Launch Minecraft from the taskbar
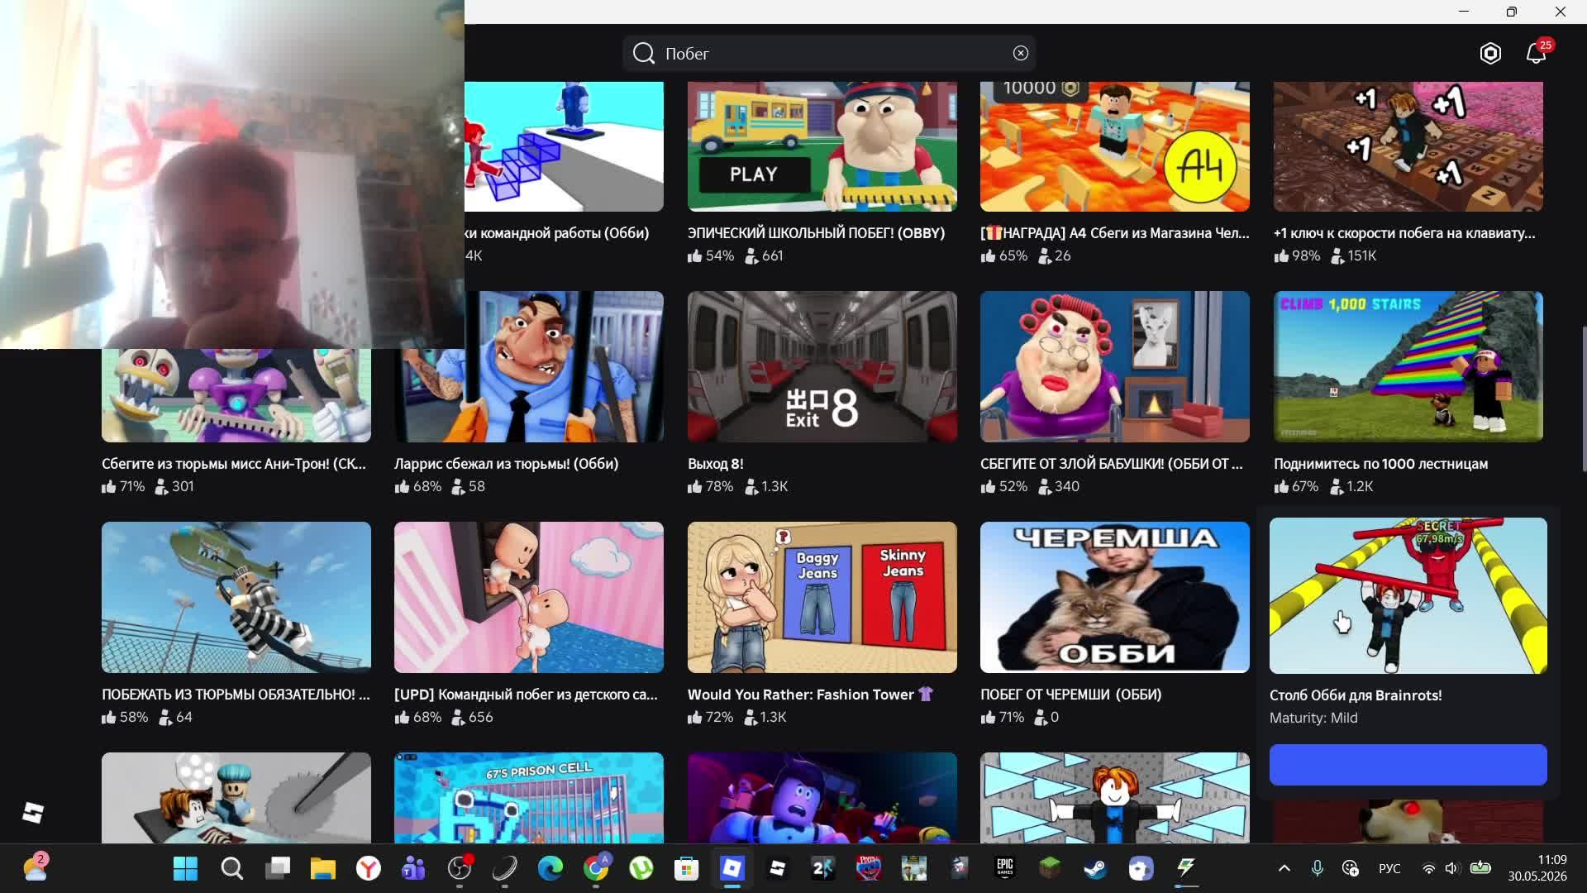This screenshot has width=1587, height=893. coord(1050,868)
